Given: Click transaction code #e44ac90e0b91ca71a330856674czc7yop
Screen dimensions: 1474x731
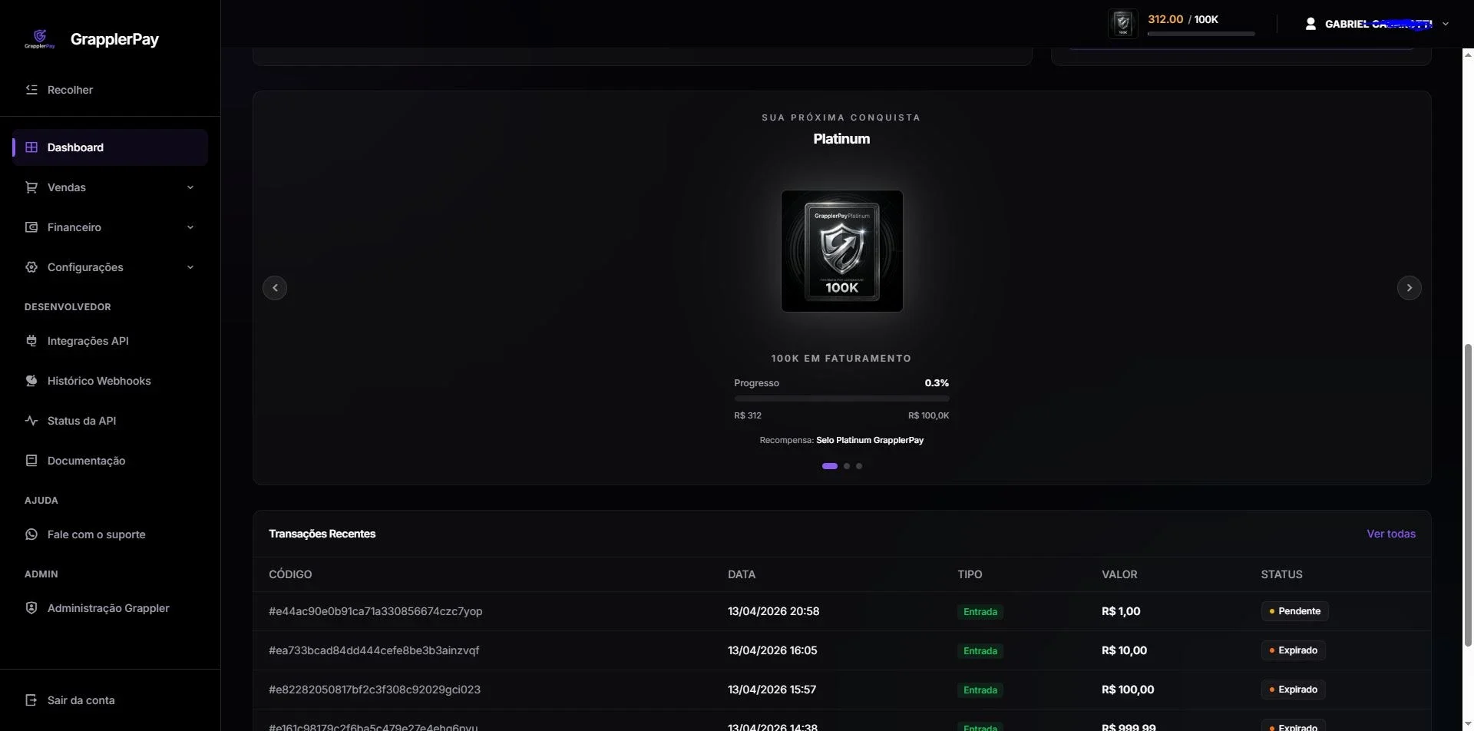Looking at the screenshot, I should coord(375,611).
